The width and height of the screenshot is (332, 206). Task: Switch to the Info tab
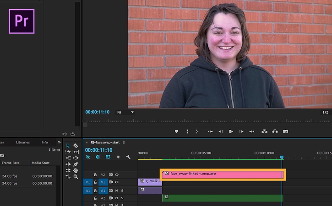pyautogui.click(x=45, y=142)
